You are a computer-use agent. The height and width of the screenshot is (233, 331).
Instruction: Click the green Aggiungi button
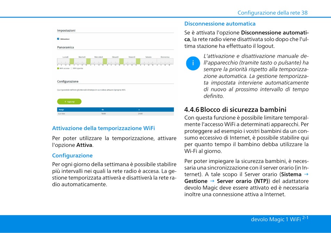coord(69,102)
